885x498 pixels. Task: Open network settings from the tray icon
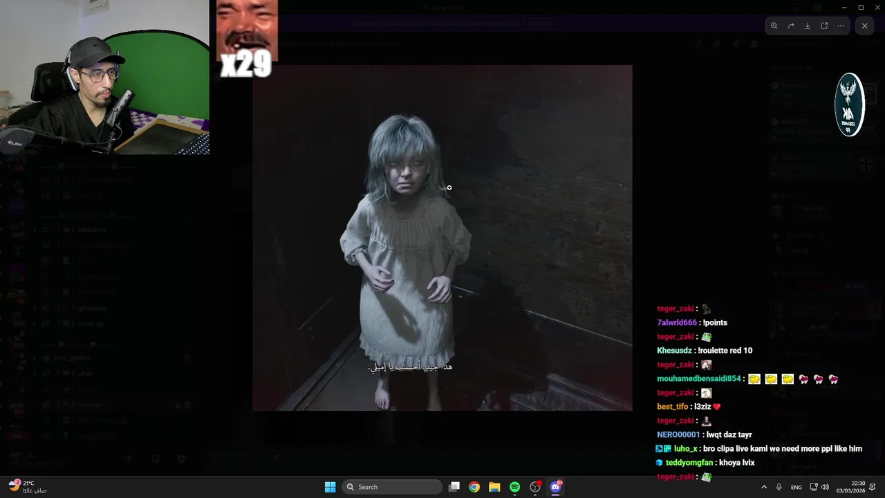coord(814,487)
